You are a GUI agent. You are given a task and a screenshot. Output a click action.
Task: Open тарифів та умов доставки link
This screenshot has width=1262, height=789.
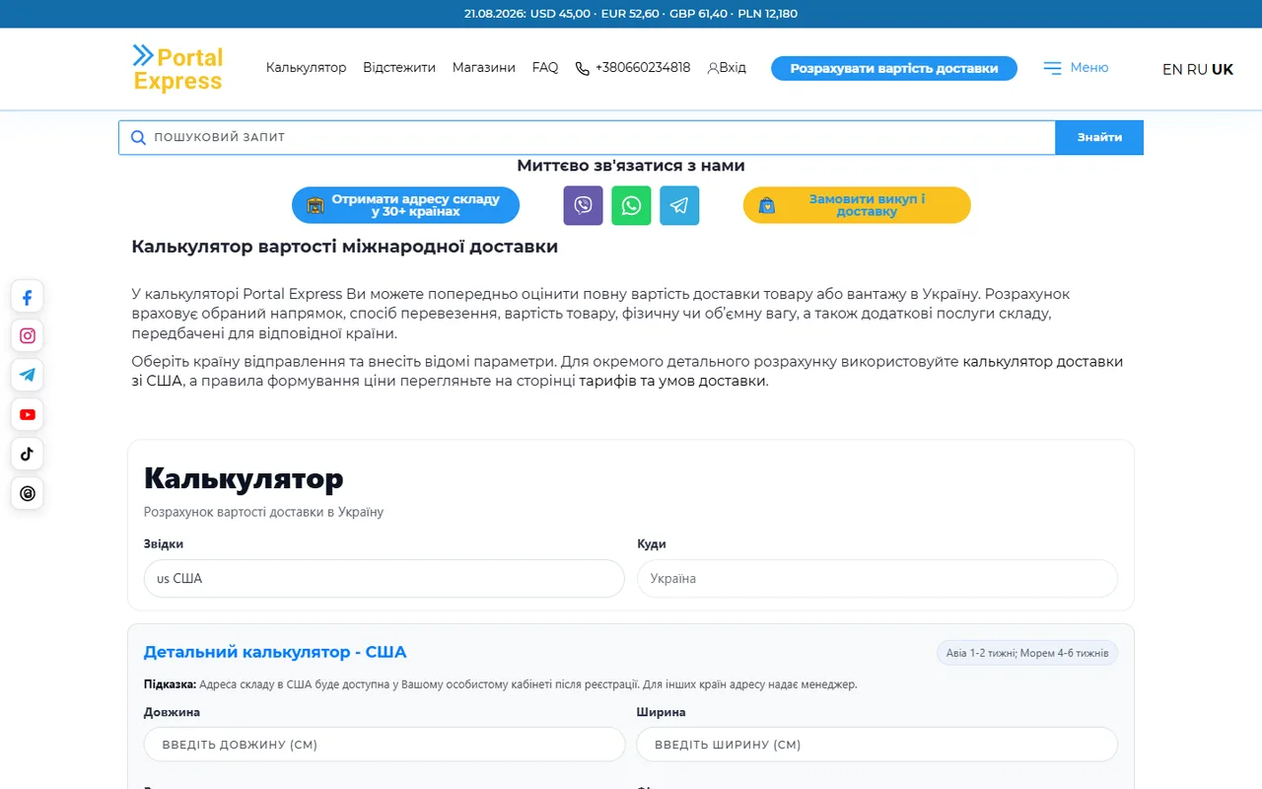click(671, 381)
